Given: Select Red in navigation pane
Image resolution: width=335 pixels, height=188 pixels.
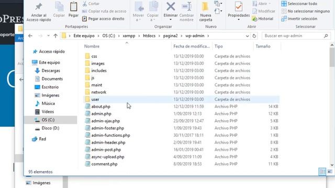Looking at the screenshot, I should [x=39, y=139].
